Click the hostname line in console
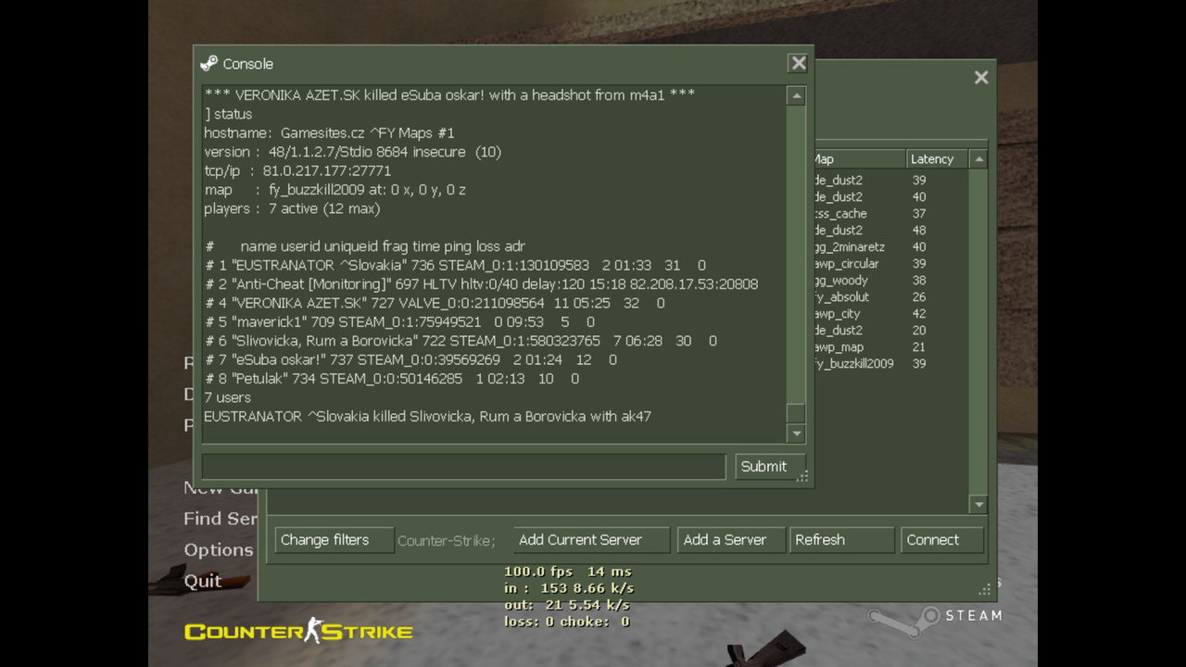The width and height of the screenshot is (1186, 667). (x=329, y=132)
